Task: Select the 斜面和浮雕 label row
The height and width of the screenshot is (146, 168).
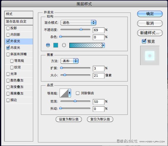Action: (x=19, y=54)
